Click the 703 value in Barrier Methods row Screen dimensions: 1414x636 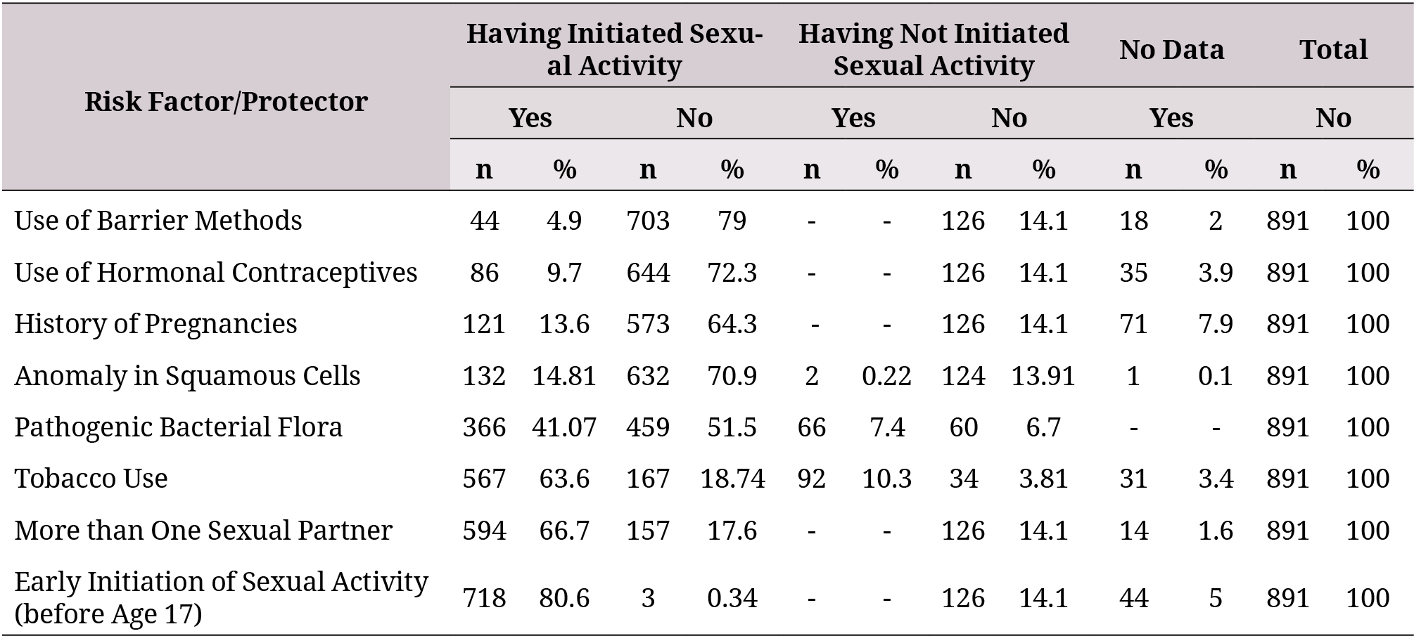pyautogui.click(x=648, y=221)
